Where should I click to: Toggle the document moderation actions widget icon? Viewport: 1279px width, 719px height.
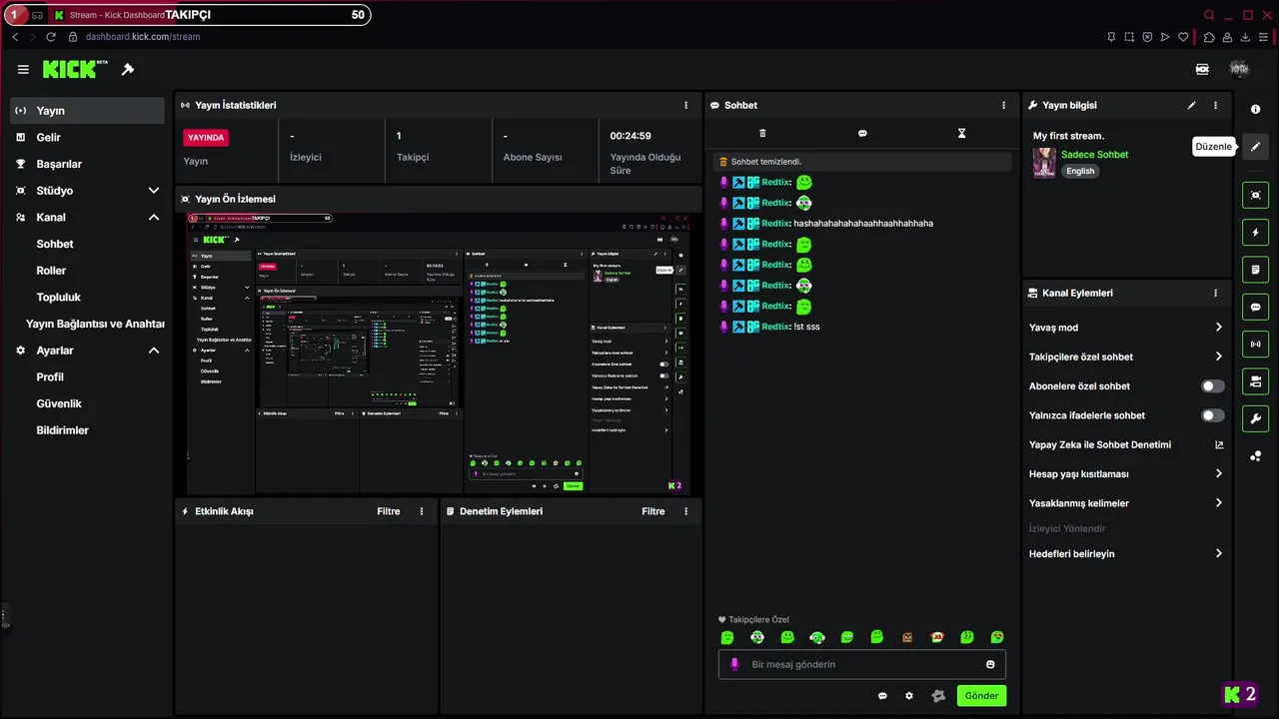click(x=1256, y=270)
